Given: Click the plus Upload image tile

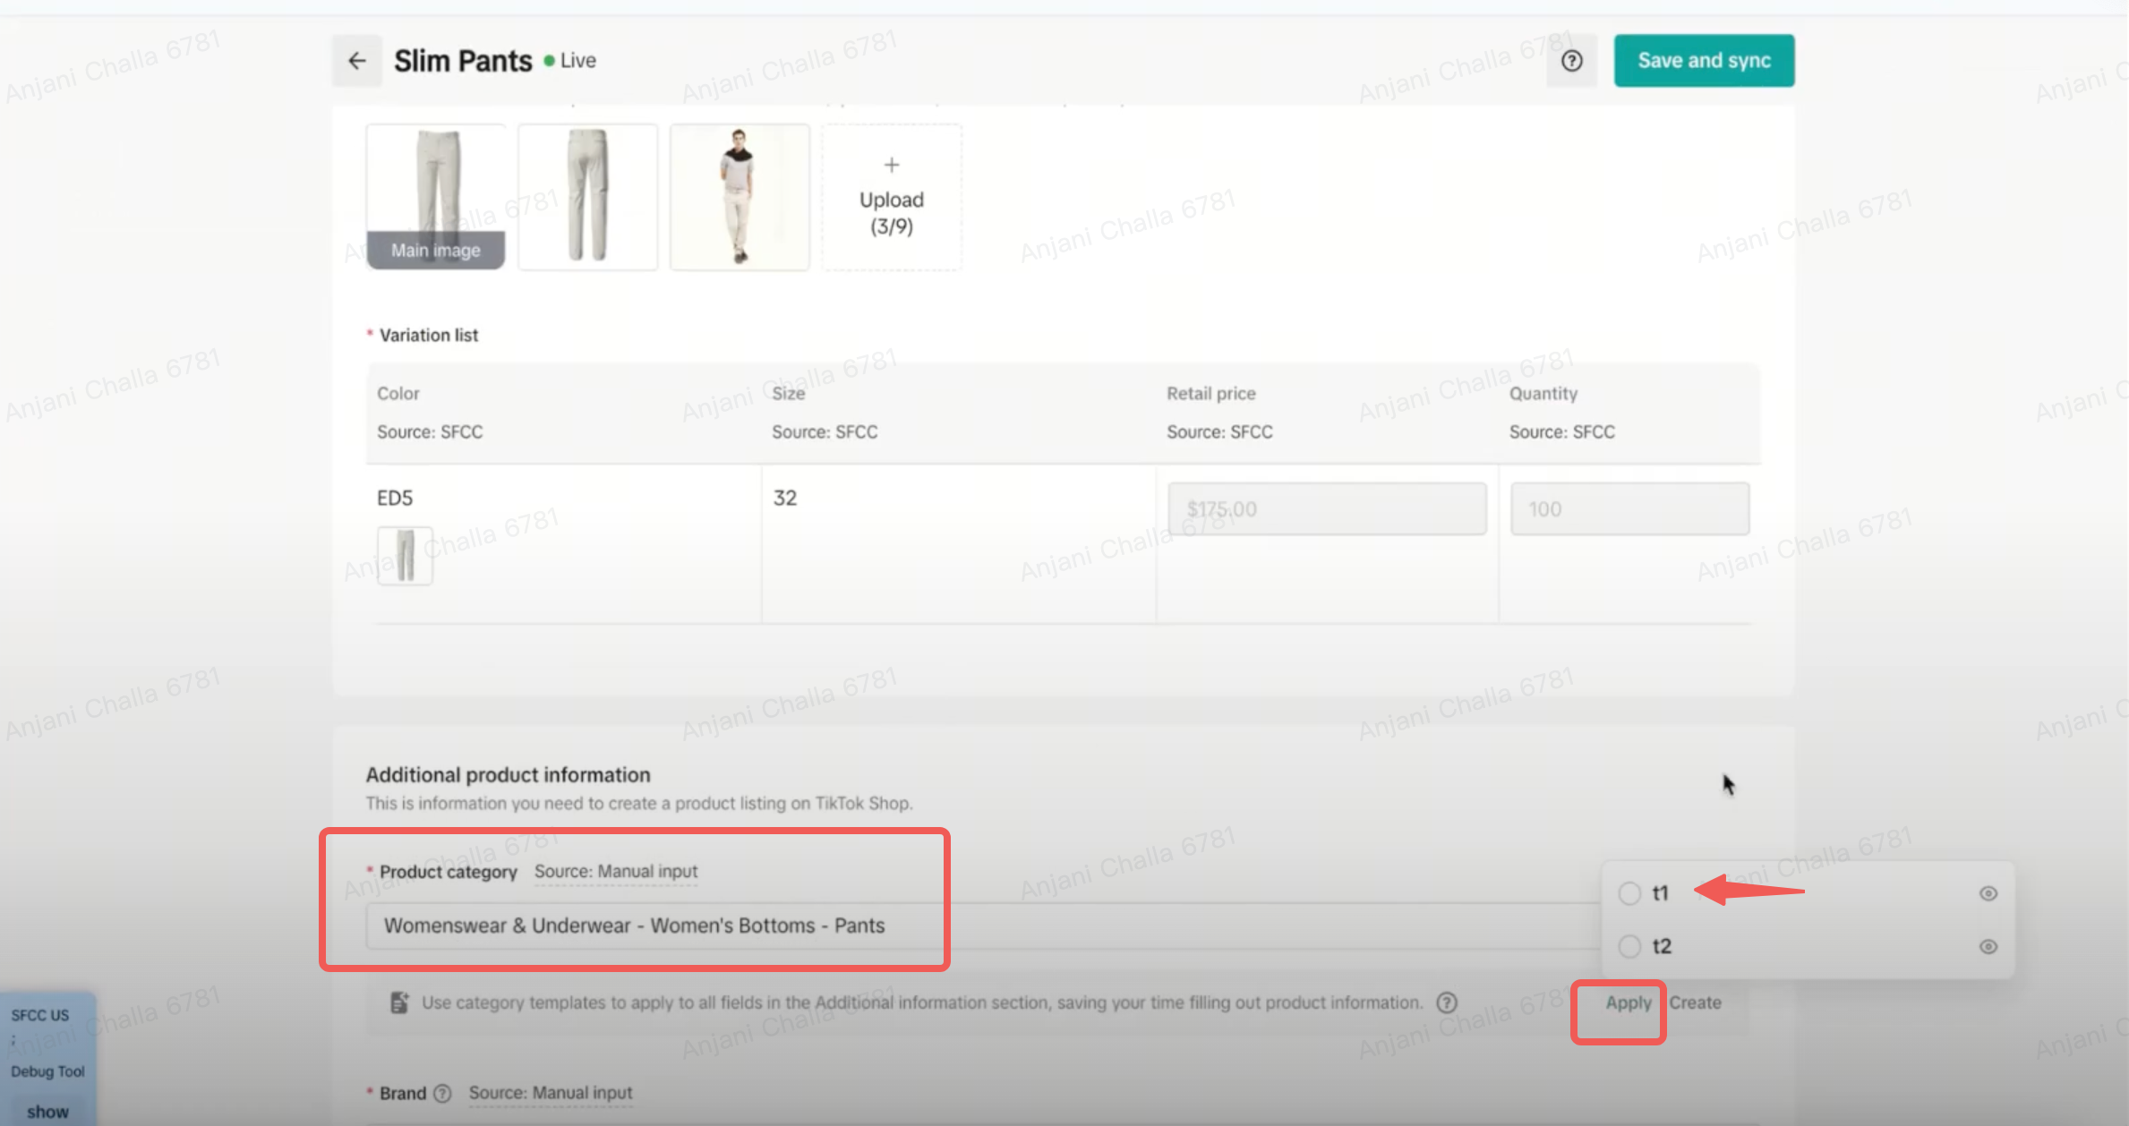Looking at the screenshot, I should (x=891, y=197).
